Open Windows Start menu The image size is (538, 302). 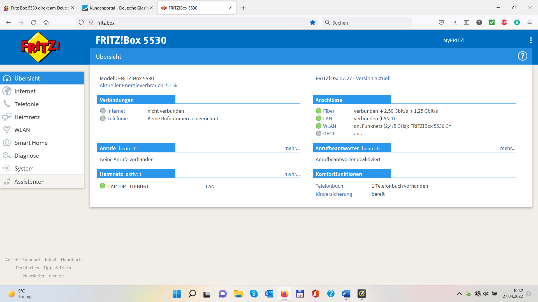tap(177, 294)
